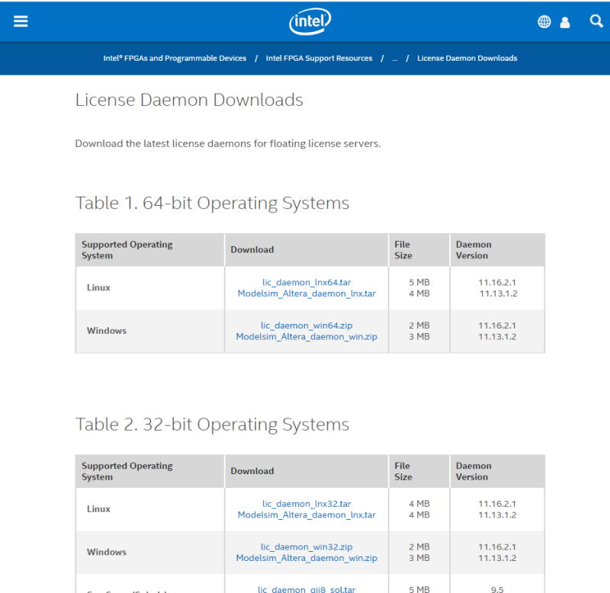Viewport: 610px width, 593px height.
Task: Download Modelsim_Altera_daemon_win.zip from Table 2
Action: 307,558
